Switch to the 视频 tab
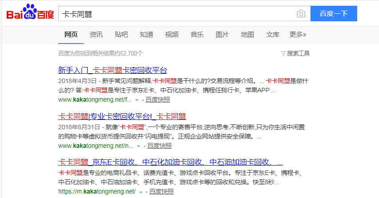379x198 pixels. coord(172,35)
